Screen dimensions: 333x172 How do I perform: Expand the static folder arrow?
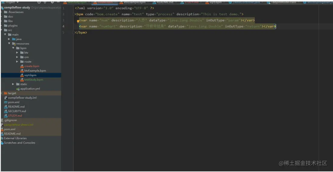click(13, 84)
